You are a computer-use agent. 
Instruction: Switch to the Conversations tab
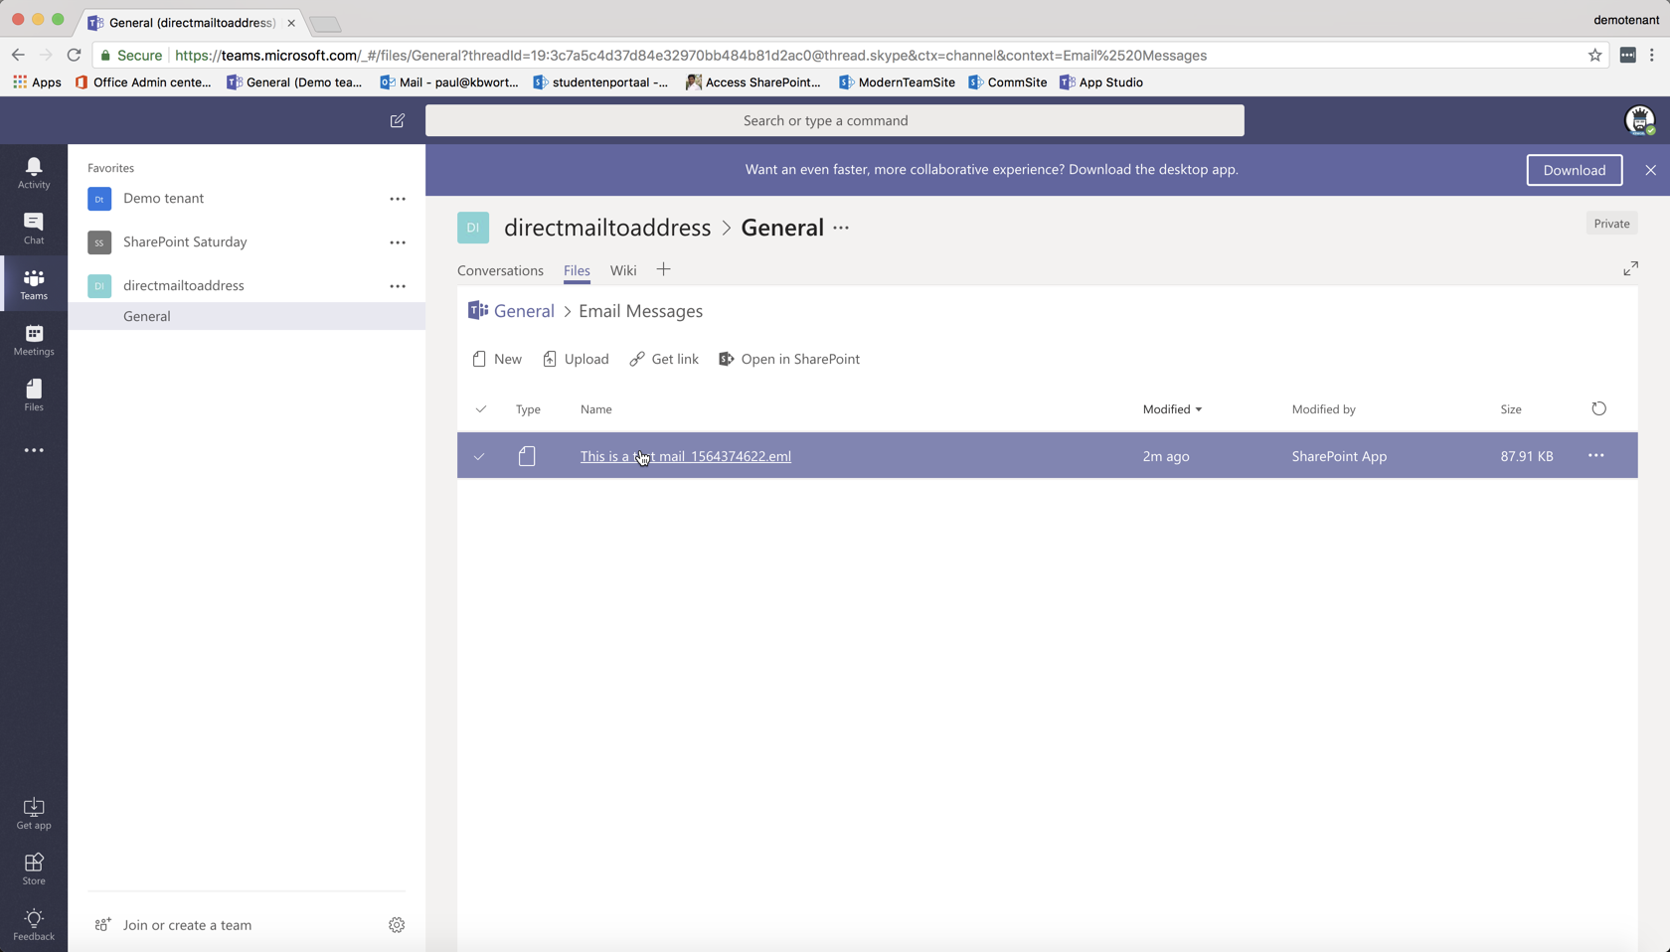pos(500,270)
